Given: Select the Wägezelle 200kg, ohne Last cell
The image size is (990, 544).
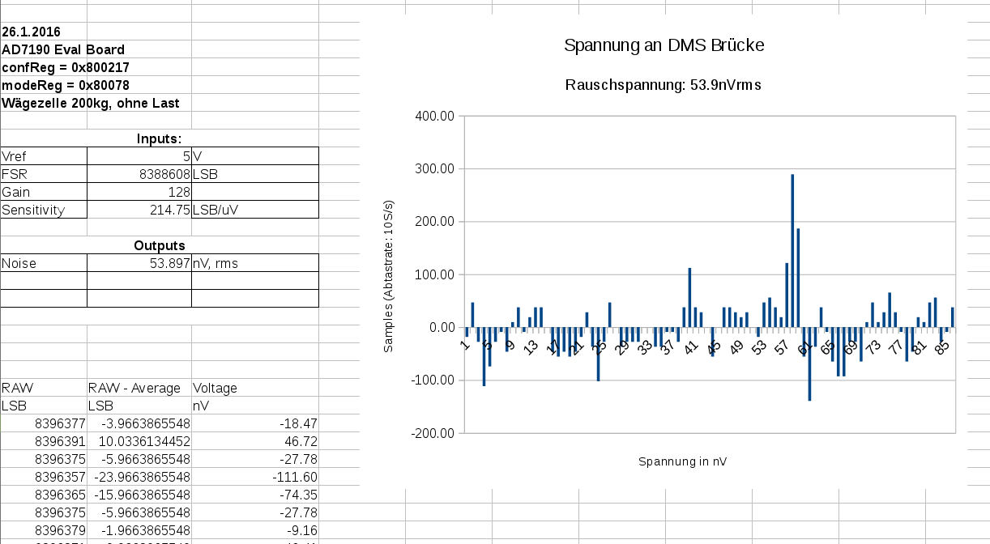Looking at the screenshot, I should (91, 104).
